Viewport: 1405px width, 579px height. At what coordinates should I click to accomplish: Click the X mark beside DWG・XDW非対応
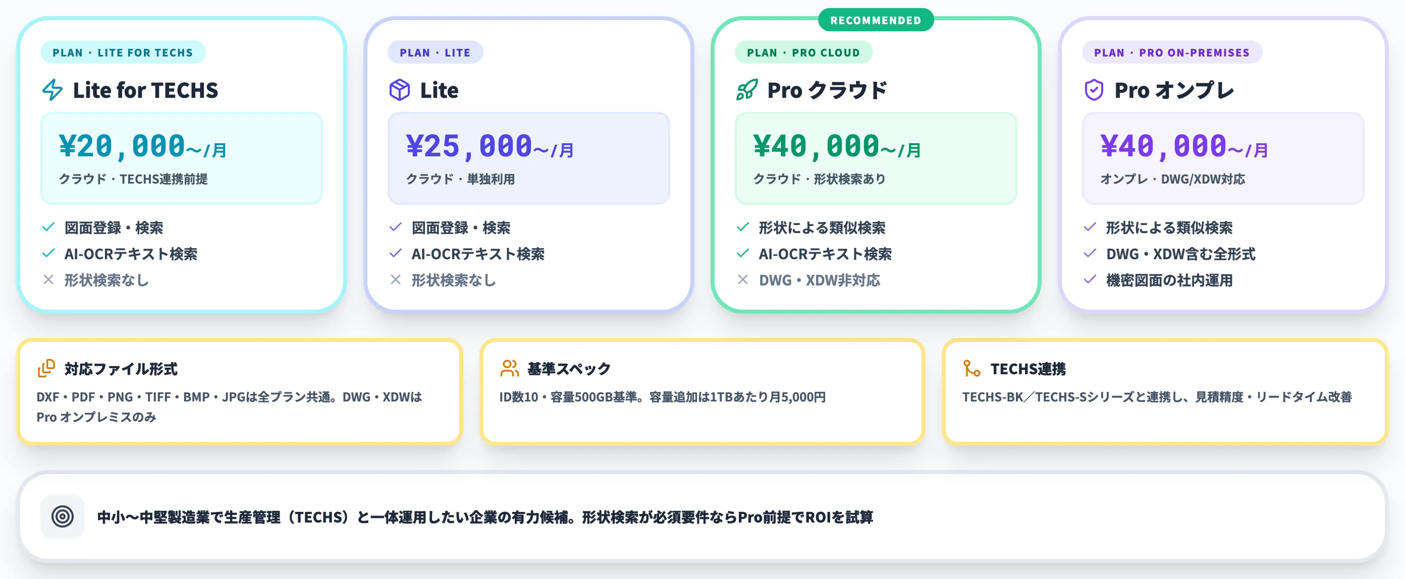(x=743, y=280)
